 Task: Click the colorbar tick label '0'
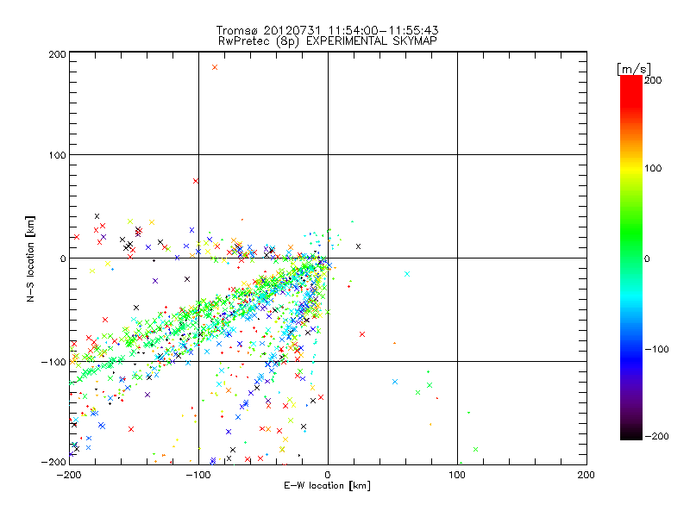tap(647, 258)
